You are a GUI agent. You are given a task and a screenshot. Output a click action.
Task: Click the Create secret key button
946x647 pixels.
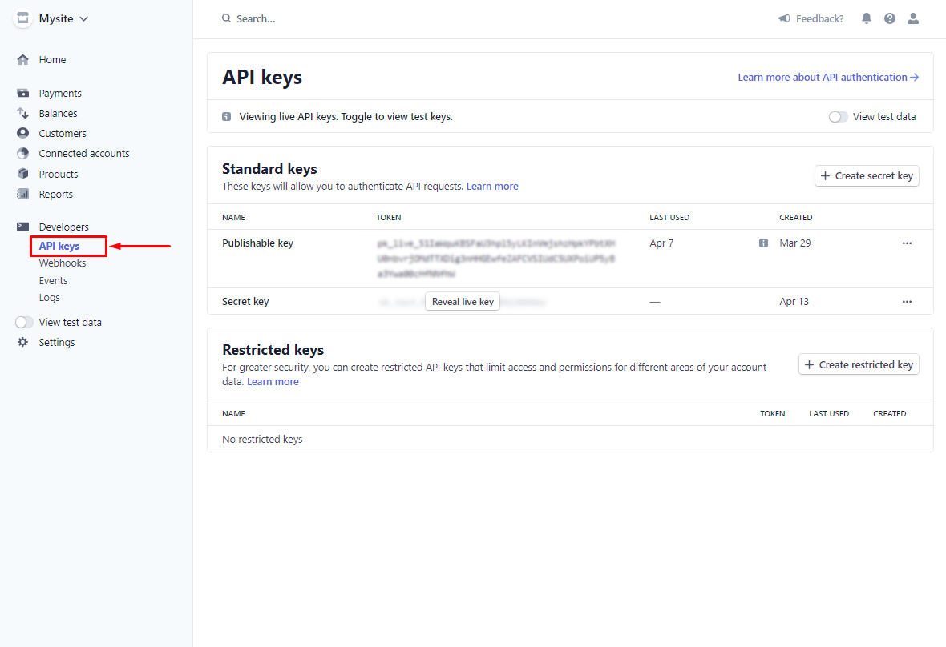(867, 175)
